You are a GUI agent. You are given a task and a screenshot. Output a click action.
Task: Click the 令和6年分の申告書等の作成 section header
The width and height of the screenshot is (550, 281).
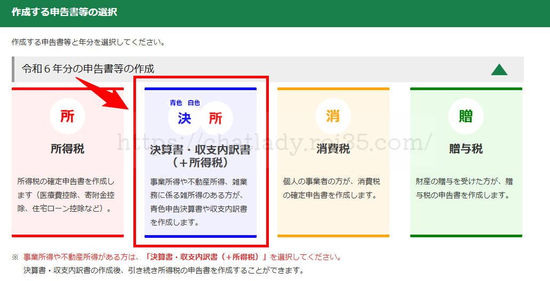tap(268, 69)
